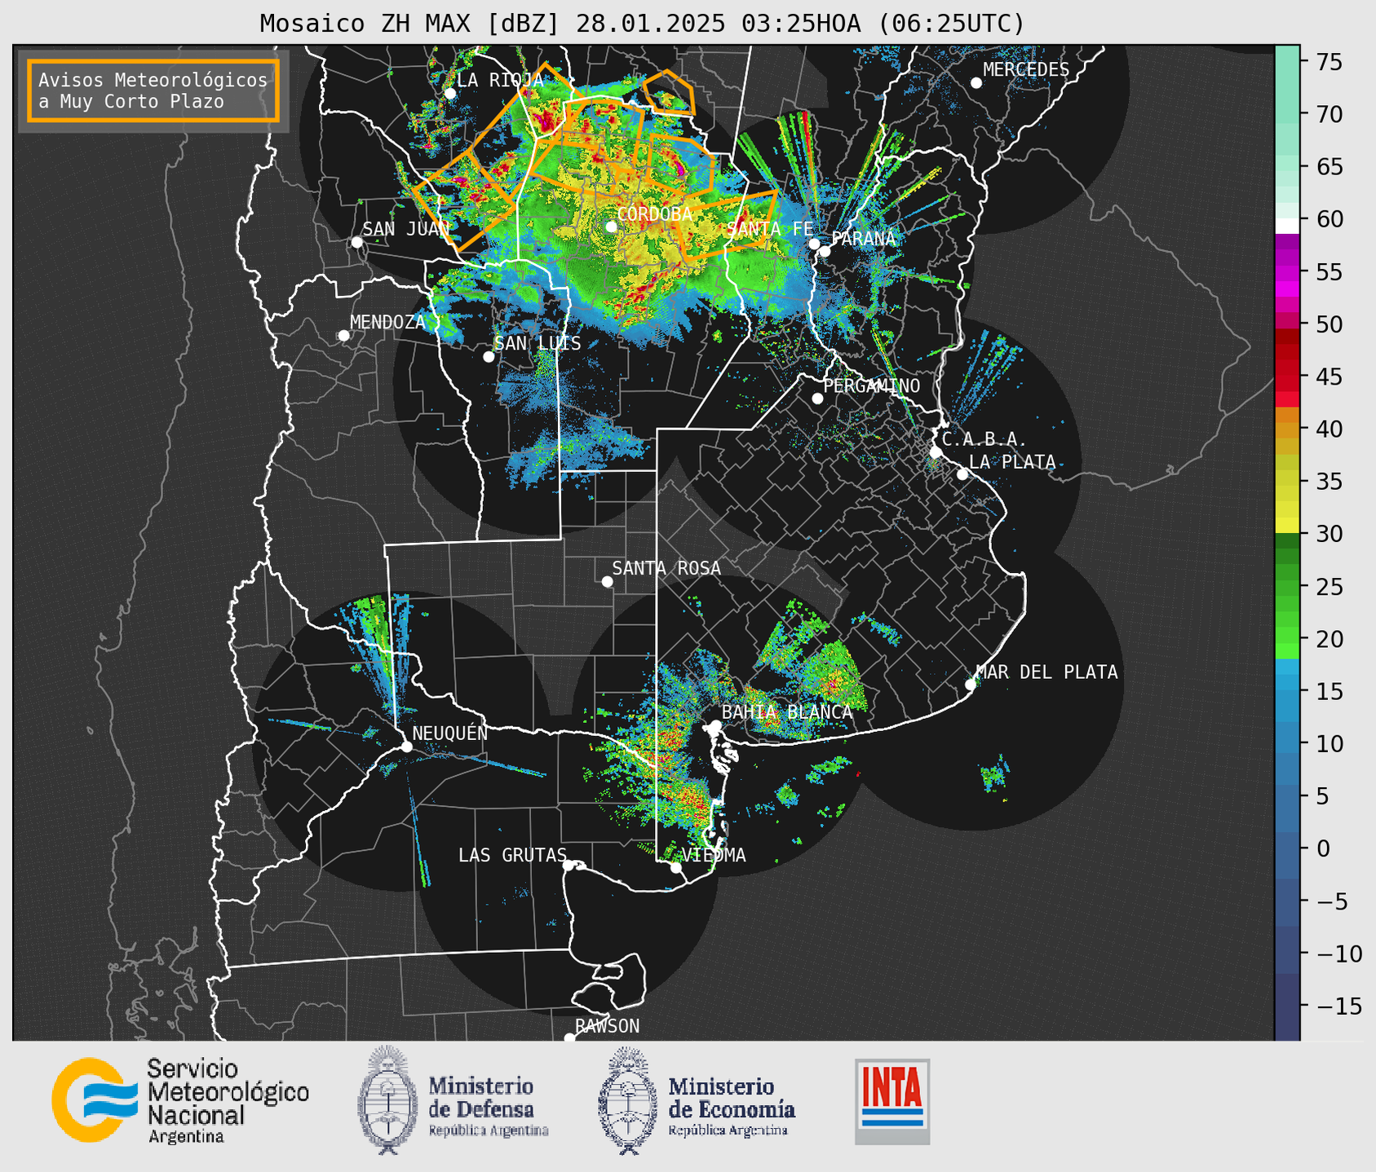
Task: Click the CORDOBA text label
Action: [654, 214]
